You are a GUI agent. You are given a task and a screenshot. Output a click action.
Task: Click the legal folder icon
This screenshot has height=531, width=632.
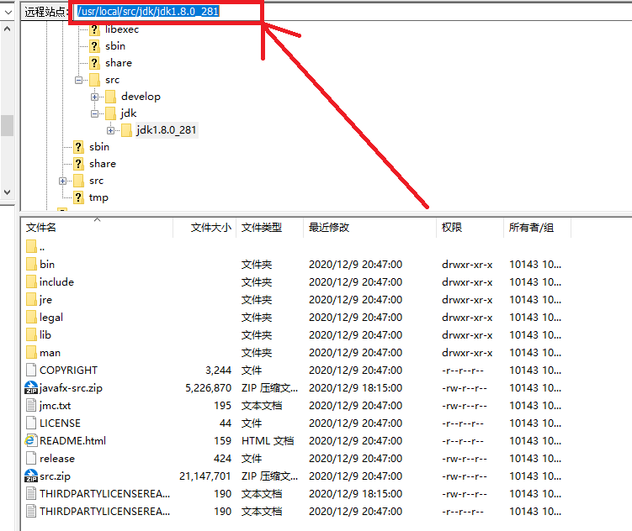point(31,317)
